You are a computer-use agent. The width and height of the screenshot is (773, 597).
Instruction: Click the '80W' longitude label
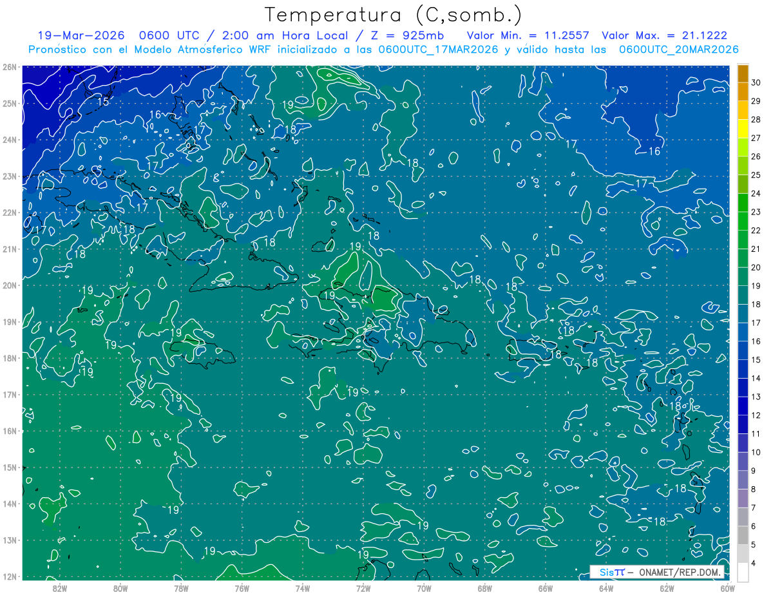120,587
